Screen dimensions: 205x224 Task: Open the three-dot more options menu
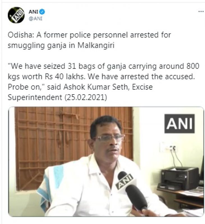[201, 11]
